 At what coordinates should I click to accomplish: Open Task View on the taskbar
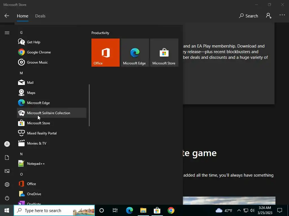point(115,210)
